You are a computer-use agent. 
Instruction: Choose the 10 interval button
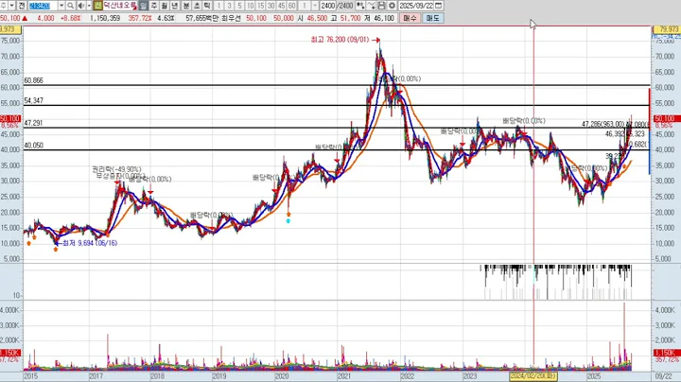pos(250,6)
